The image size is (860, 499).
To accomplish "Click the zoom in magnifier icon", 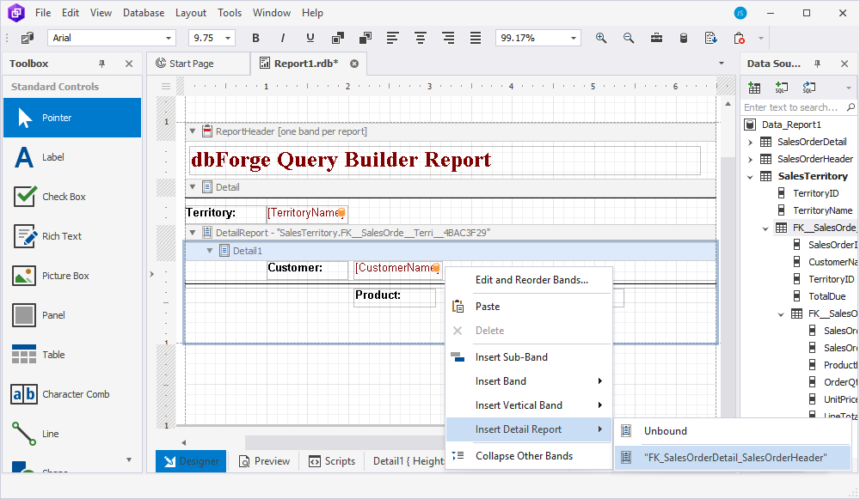I will tap(601, 38).
